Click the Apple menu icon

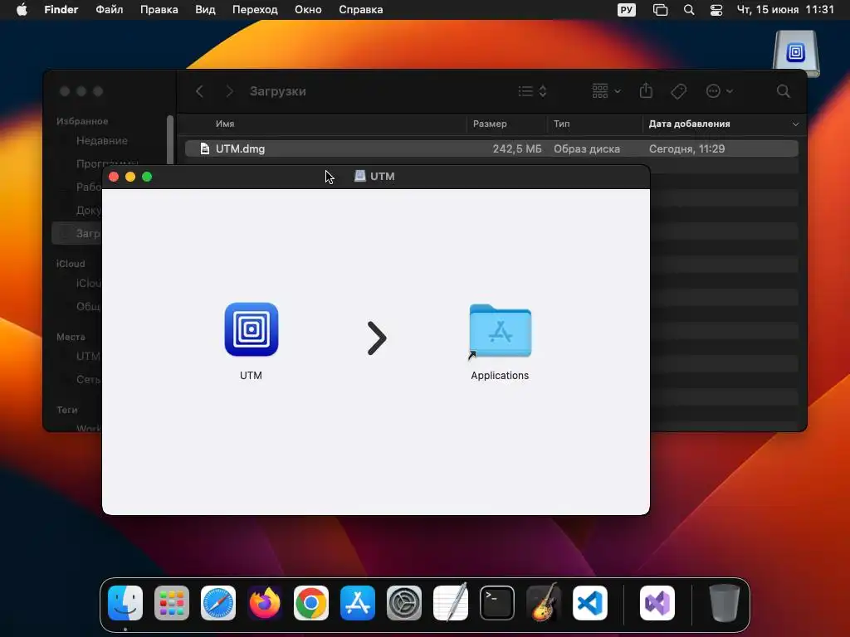click(22, 10)
